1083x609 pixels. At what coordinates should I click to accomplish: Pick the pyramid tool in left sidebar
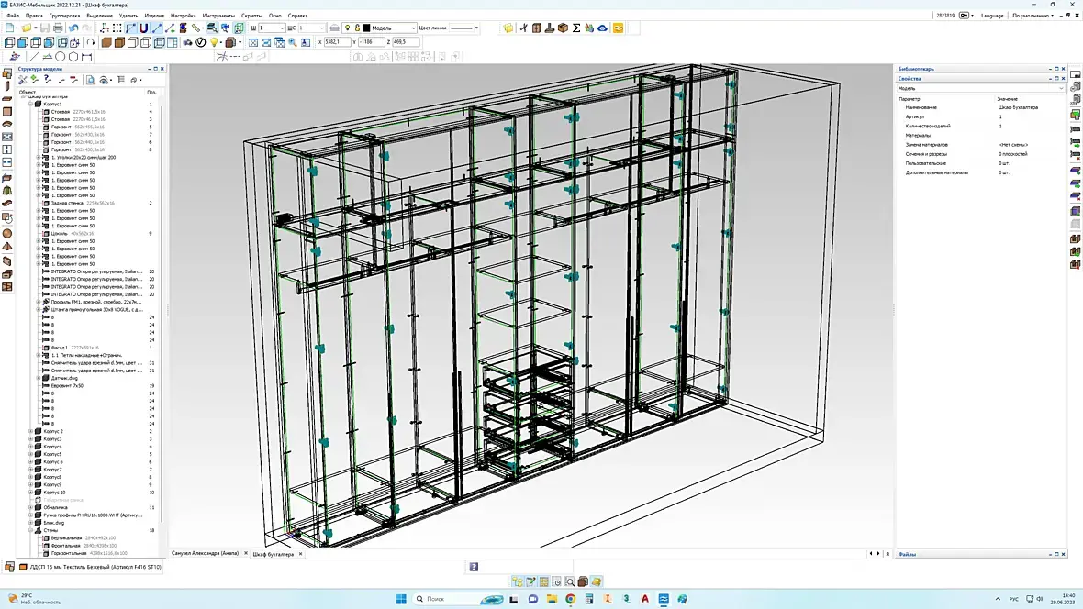tap(7, 247)
